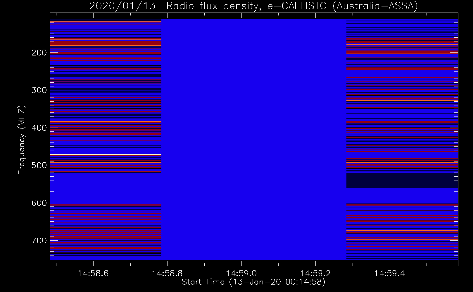Click the orange band near 385 MHz on left
Image resolution: width=473 pixels, height=292 pixels.
106,121
